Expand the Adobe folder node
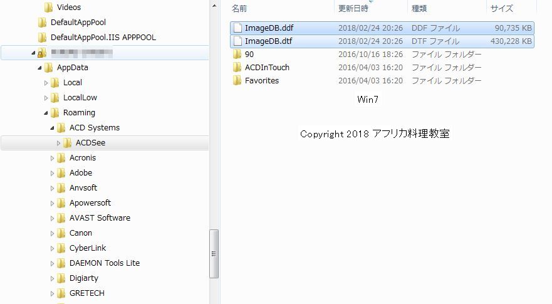The height and width of the screenshot is (304, 552). click(x=52, y=173)
